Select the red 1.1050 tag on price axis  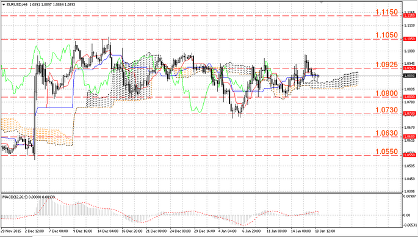pyautogui.click(x=409, y=39)
